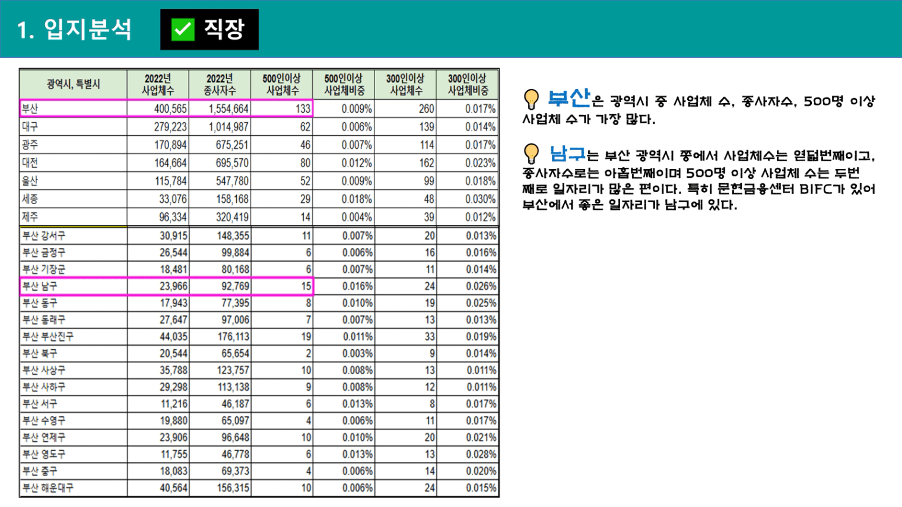902x507 pixels.
Task: Select the 부산 영도구 row label
Action: point(44,454)
